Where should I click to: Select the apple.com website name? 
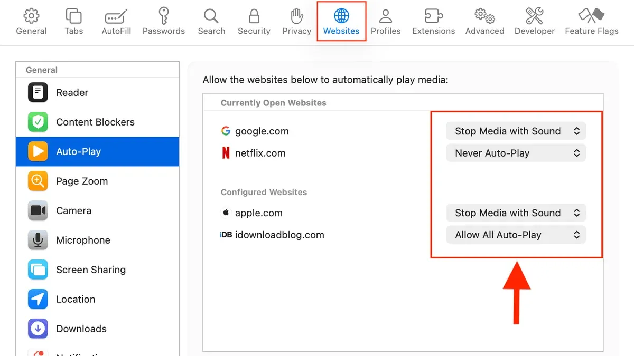(258, 213)
